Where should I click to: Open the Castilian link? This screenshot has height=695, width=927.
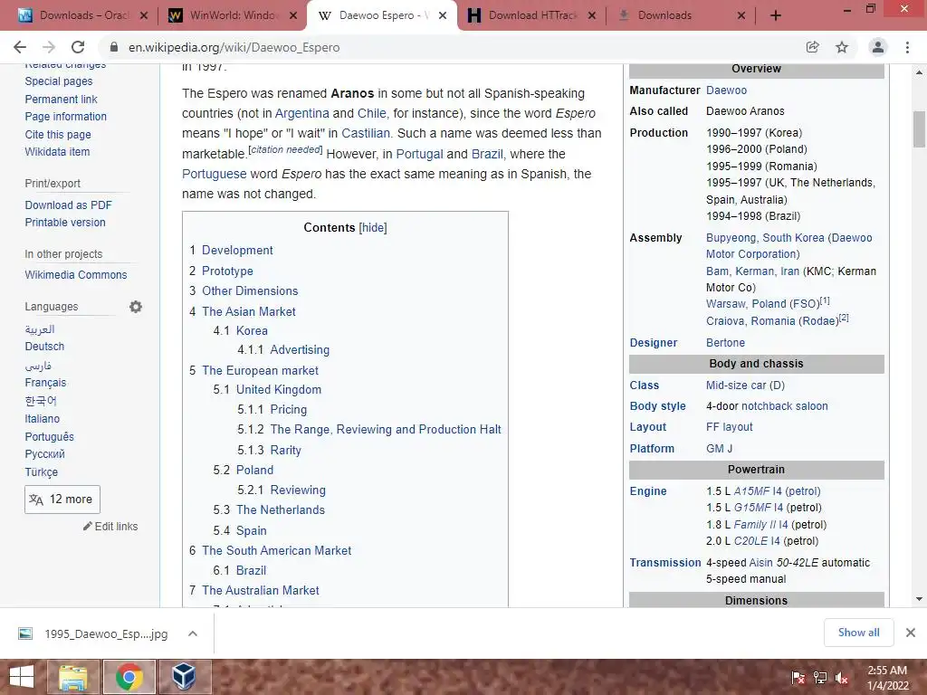tap(366, 133)
